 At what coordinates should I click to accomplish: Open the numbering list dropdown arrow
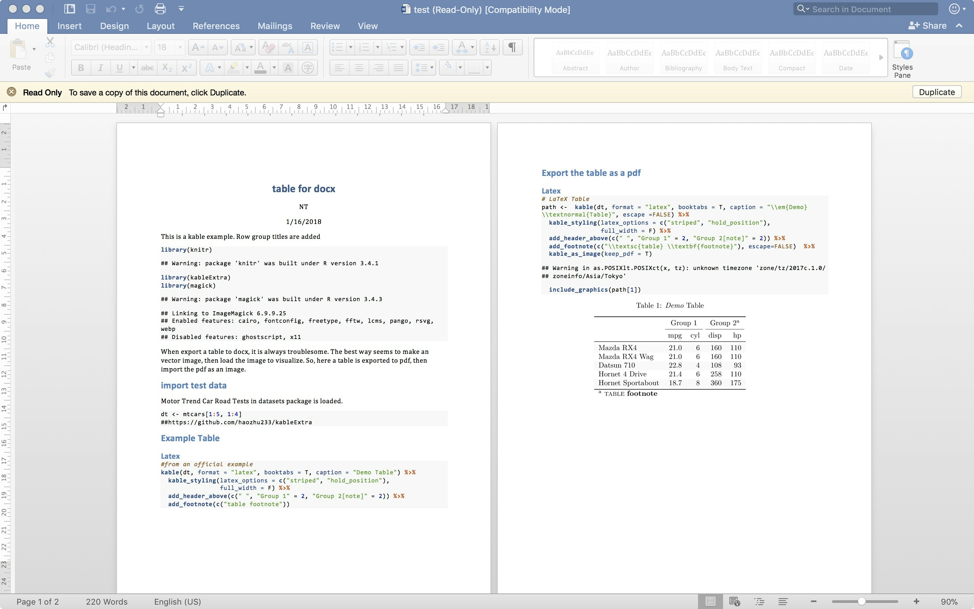[377, 47]
